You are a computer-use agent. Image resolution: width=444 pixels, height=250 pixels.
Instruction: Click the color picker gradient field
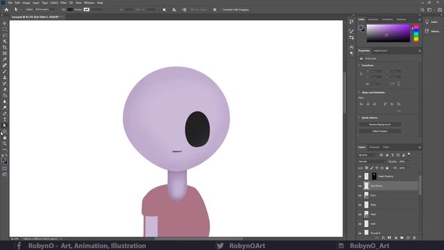click(x=388, y=33)
